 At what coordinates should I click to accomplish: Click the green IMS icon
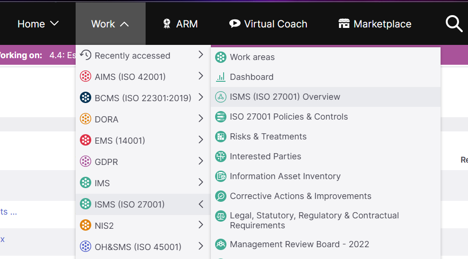86,182
